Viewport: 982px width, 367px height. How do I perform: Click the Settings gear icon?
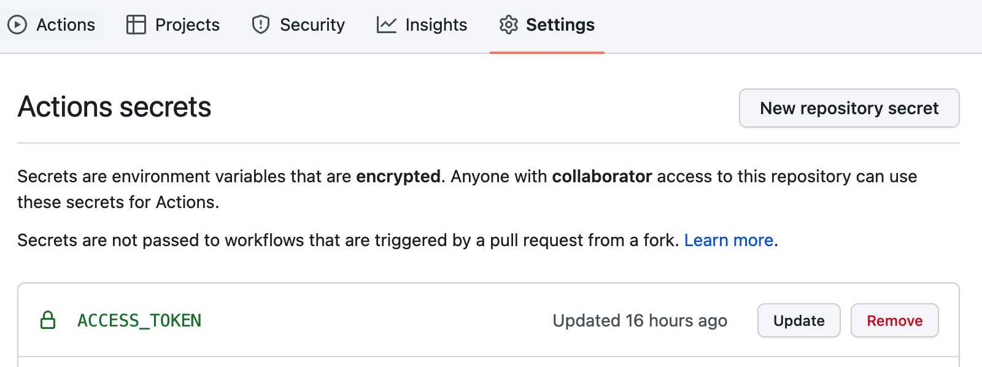(x=509, y=25)
